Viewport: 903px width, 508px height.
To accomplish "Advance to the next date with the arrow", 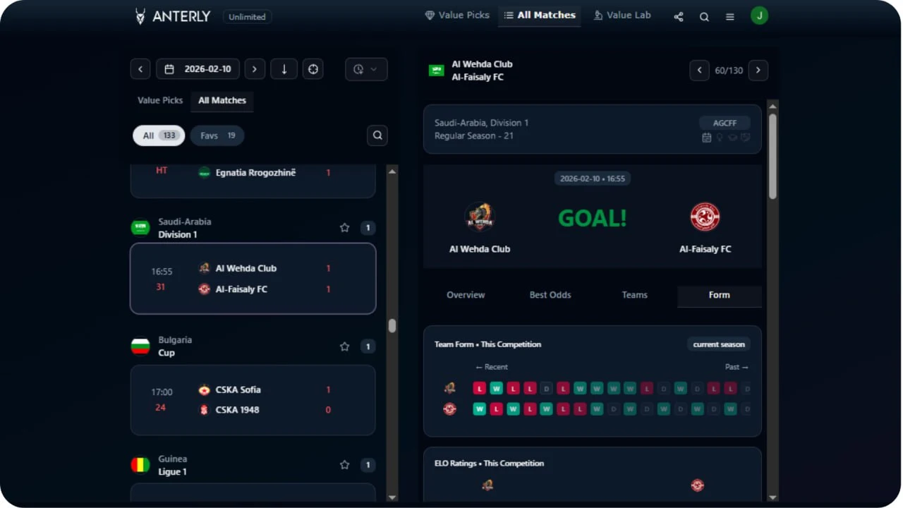I will 255,68.
